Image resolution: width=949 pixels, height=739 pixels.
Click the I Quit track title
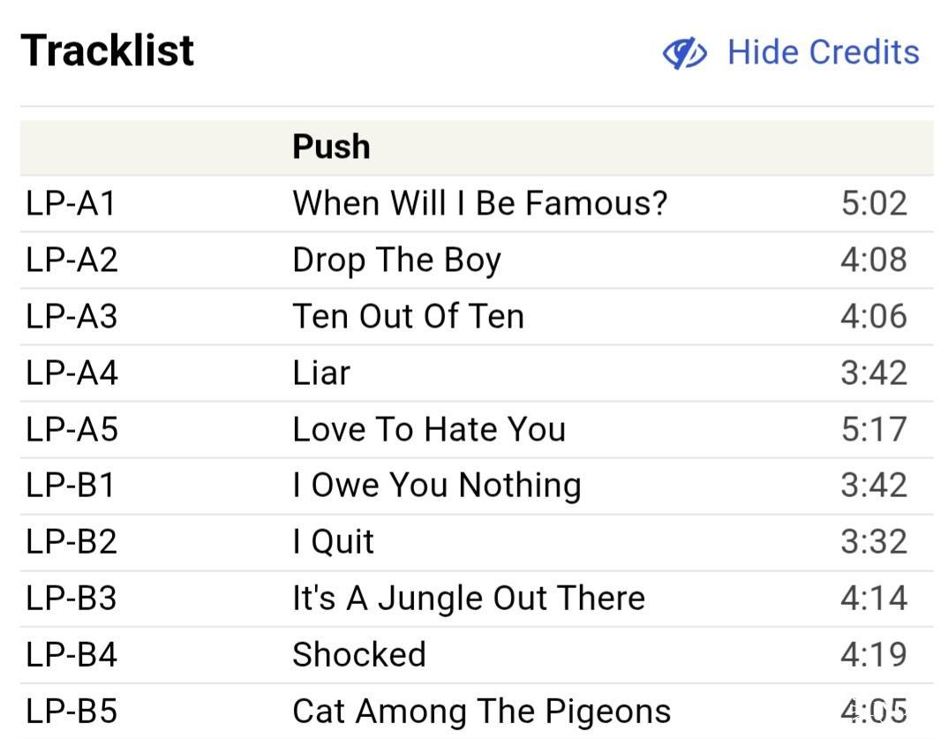[333, 542]
